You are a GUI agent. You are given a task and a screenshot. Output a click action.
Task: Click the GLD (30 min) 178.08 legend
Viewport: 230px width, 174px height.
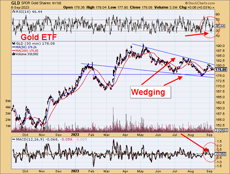[x=35, y=44]
